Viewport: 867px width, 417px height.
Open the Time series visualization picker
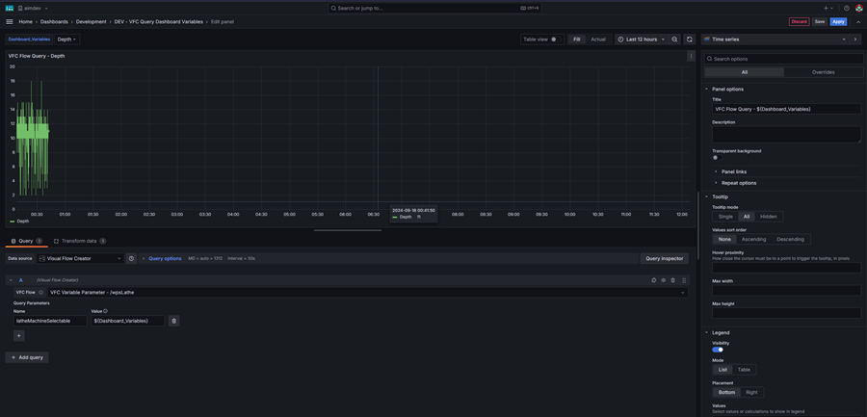775,39
